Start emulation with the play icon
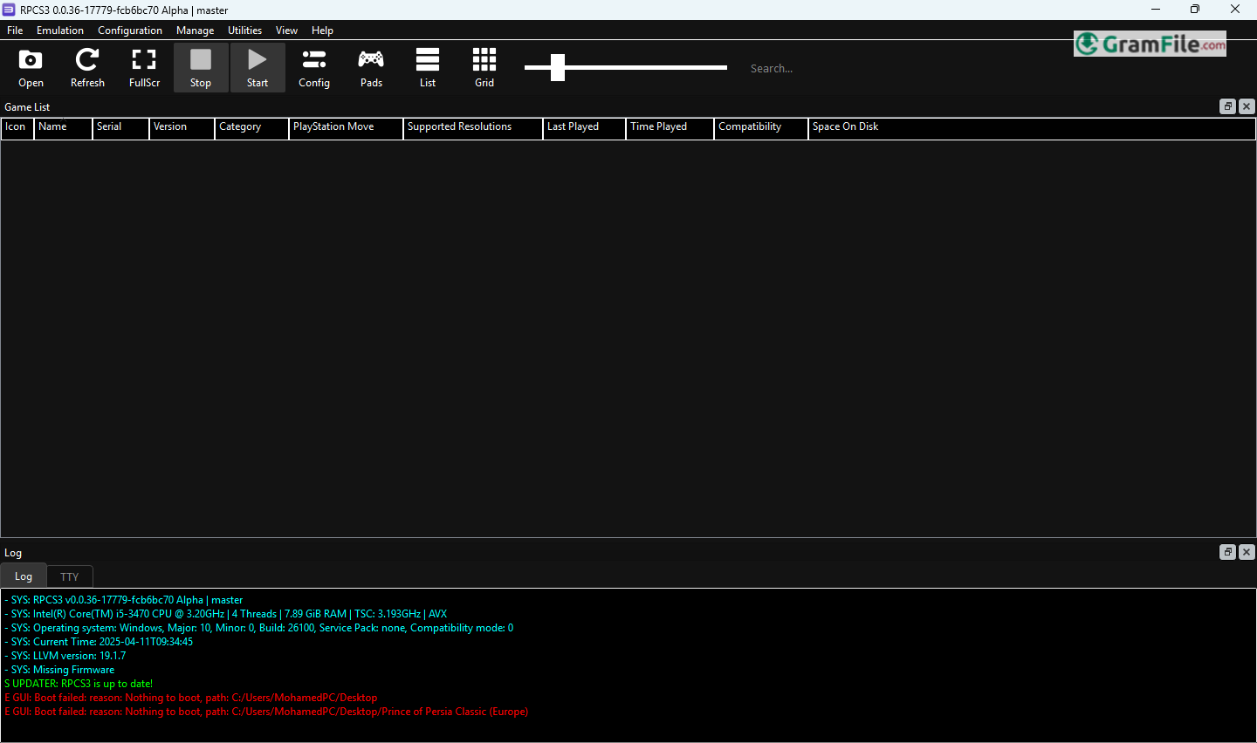The width and height of the screenshot is (1257, 743). click(258, 68)
